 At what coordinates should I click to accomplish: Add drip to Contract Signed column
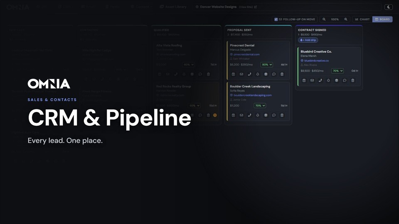[x=308, y=40]
